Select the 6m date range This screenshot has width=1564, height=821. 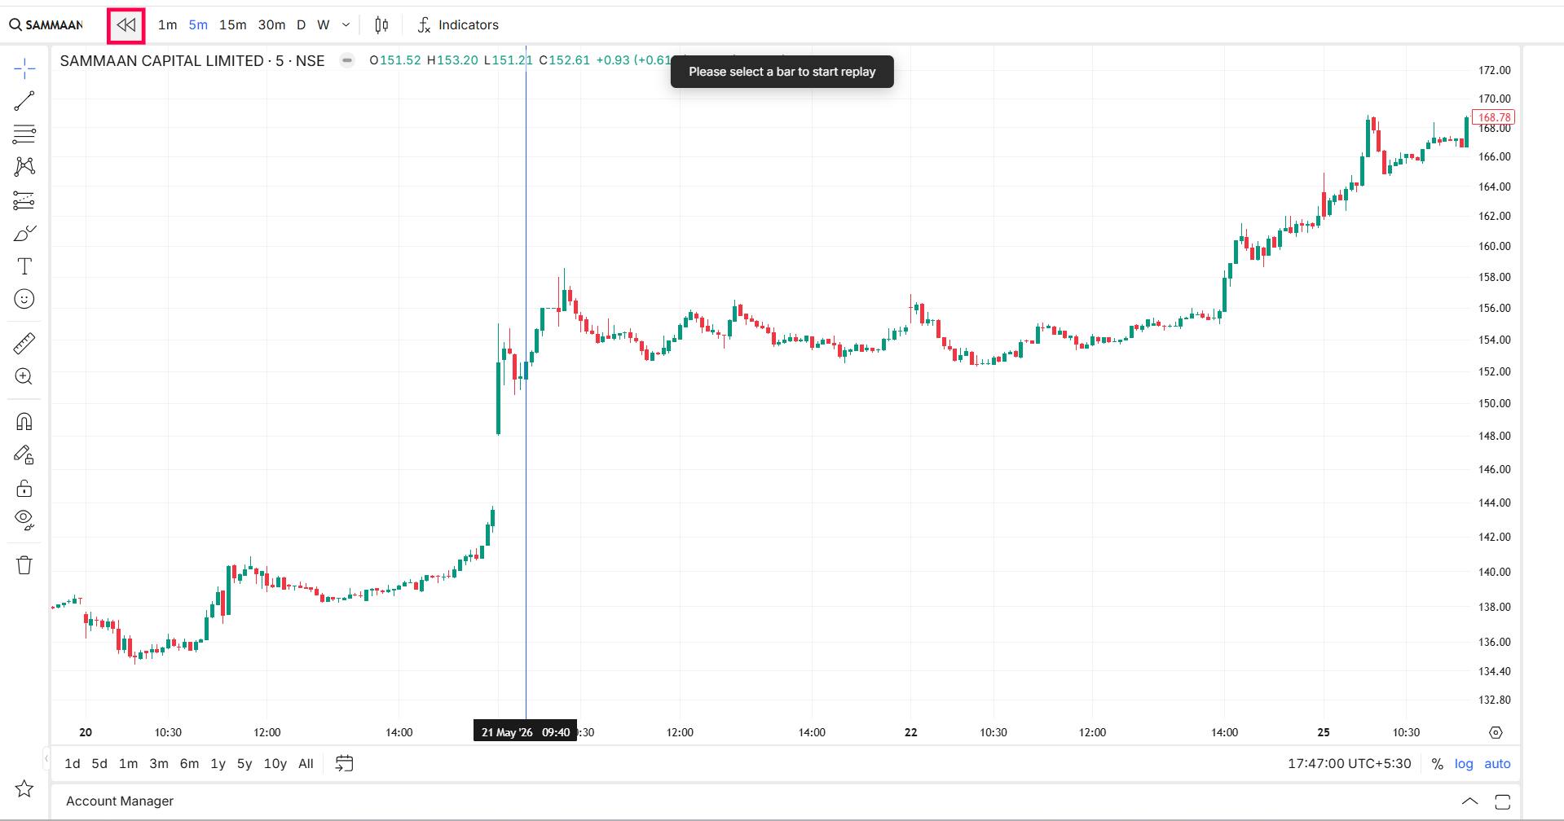(x=189, y=764)
